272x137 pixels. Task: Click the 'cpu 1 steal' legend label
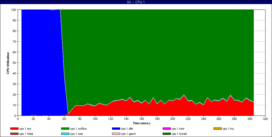[26, 134]
